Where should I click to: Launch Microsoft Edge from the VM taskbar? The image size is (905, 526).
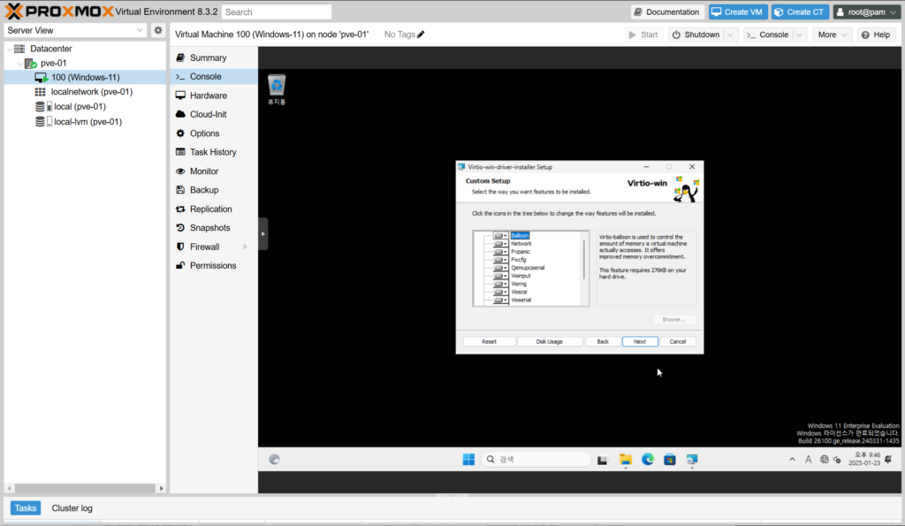[647, 460]
